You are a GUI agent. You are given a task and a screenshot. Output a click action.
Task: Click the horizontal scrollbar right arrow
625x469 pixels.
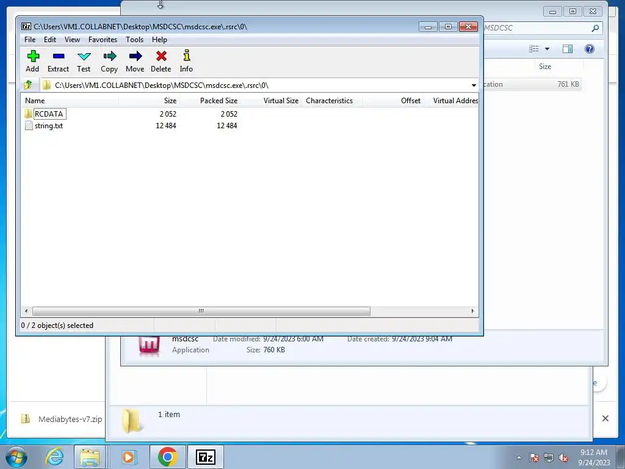click(x=473, y=311)
